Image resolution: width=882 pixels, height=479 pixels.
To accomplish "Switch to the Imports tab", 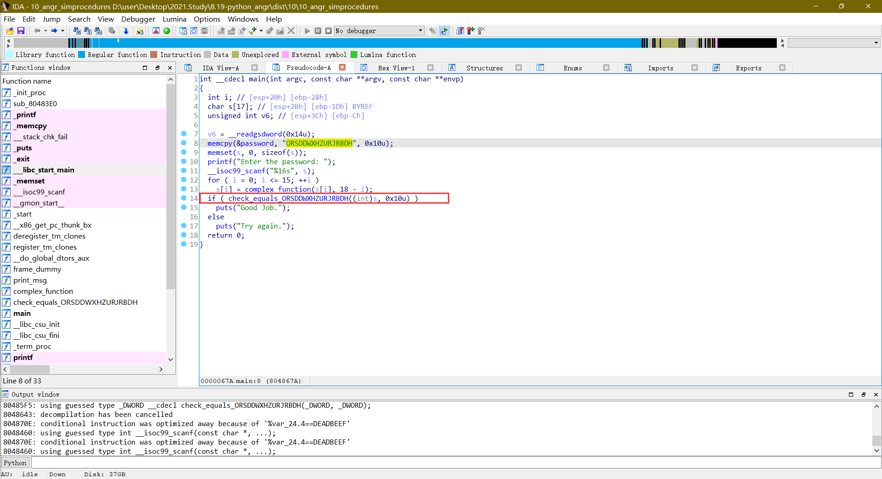I will point(661,68).
